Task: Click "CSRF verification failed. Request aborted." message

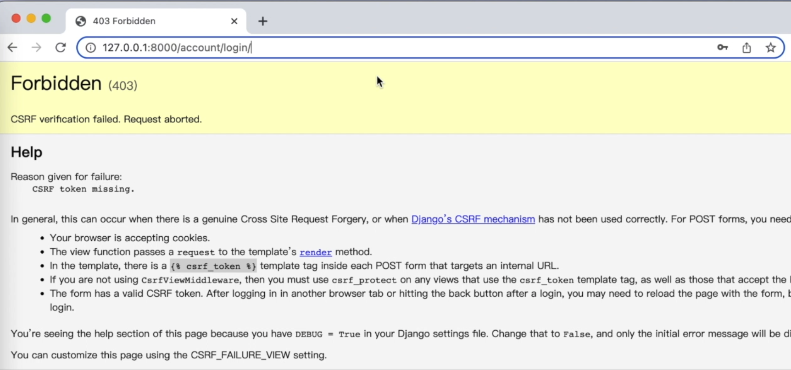Action: click(106, 119)
